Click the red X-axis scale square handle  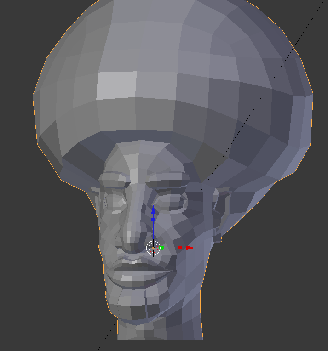click(x=180, y=248)
